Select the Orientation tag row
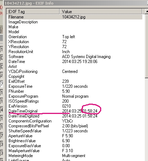 click(x=75, y=37)
